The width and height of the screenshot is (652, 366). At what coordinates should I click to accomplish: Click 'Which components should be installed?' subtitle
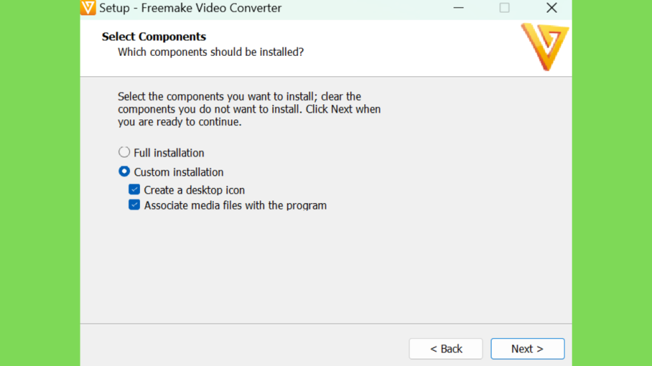click(211, 52)
